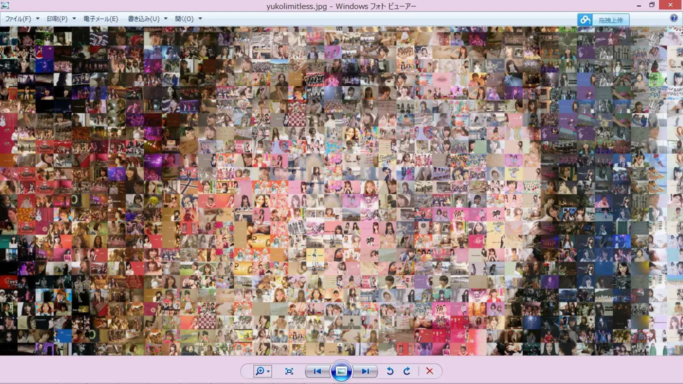Click the yukolimitless.jpg mosaic image

pos(341,191)
